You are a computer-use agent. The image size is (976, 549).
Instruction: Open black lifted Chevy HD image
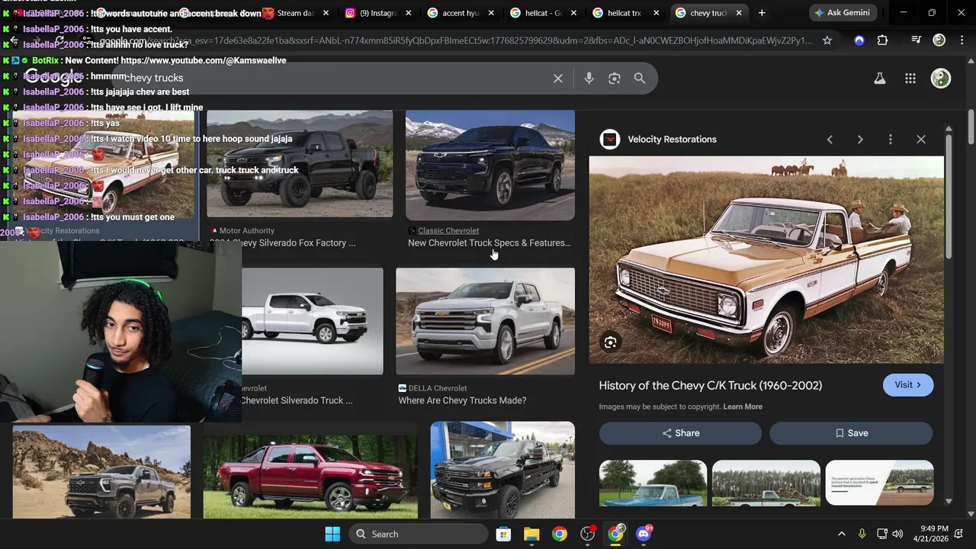tap(502, 470)
